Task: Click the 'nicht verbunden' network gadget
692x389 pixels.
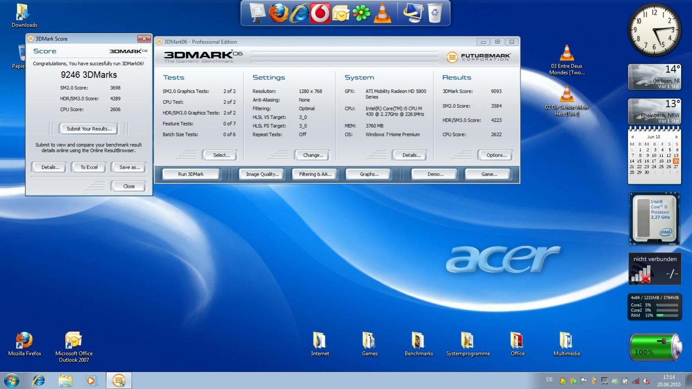Action: pos(655,269)
